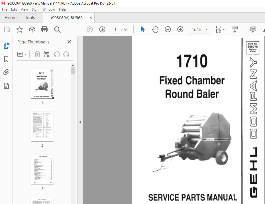Open the Attachments paperclip panel

tap(6, 72)
